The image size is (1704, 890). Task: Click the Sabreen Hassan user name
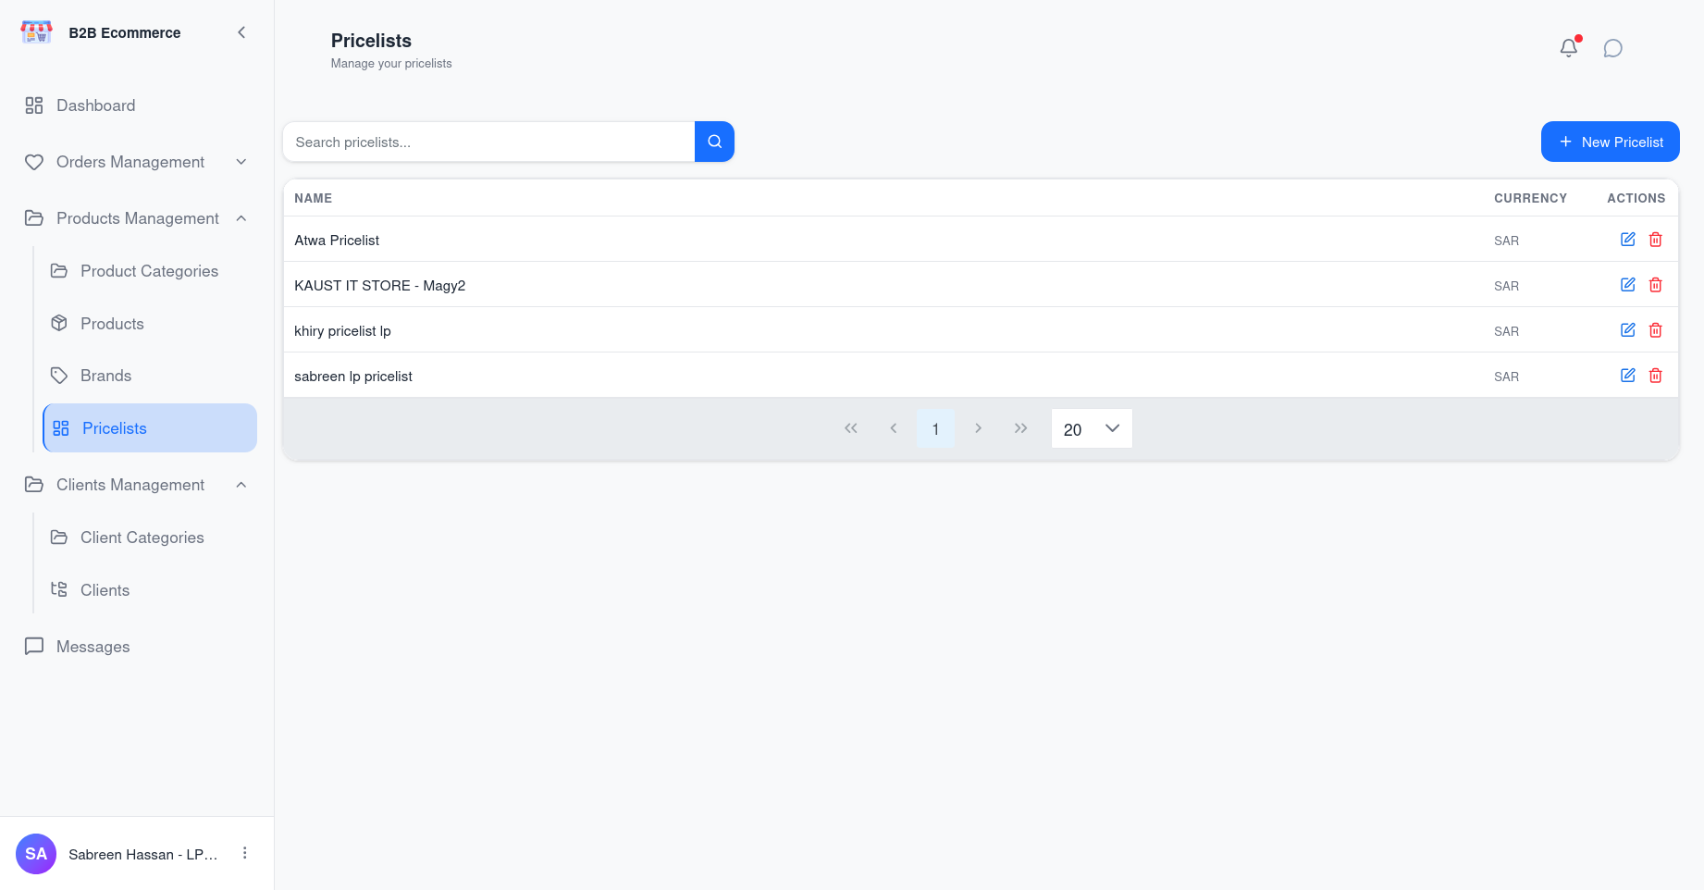click(x=143, y=855)
